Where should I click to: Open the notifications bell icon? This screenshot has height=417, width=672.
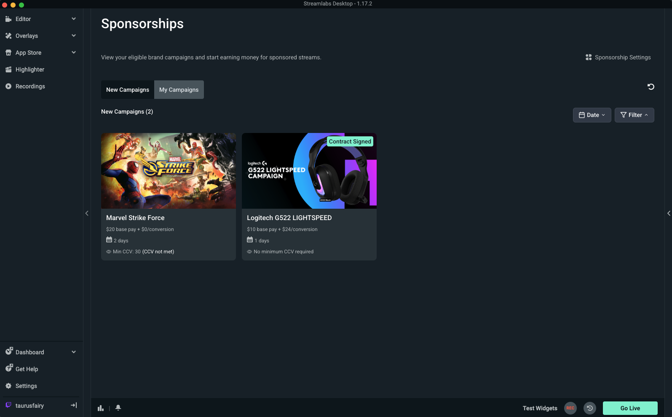pos(118,408)
